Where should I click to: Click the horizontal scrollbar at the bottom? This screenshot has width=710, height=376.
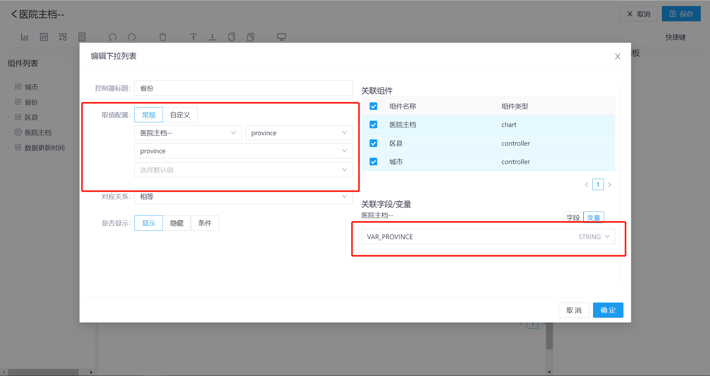click(43, 372)
